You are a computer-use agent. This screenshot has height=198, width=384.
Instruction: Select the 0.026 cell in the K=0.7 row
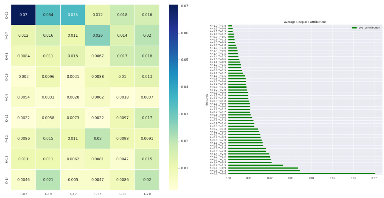(x=98, y=35)
